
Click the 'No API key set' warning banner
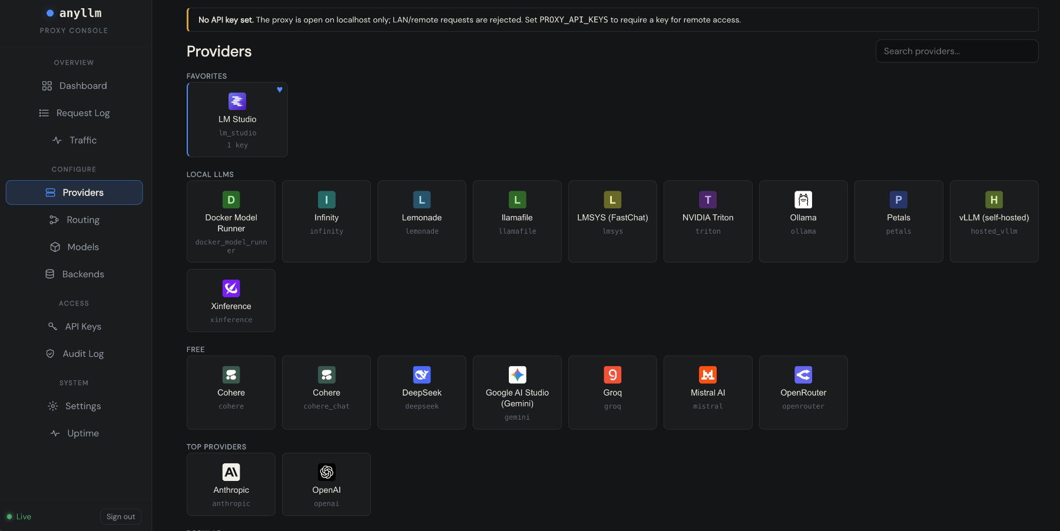[x=612, y=20]
